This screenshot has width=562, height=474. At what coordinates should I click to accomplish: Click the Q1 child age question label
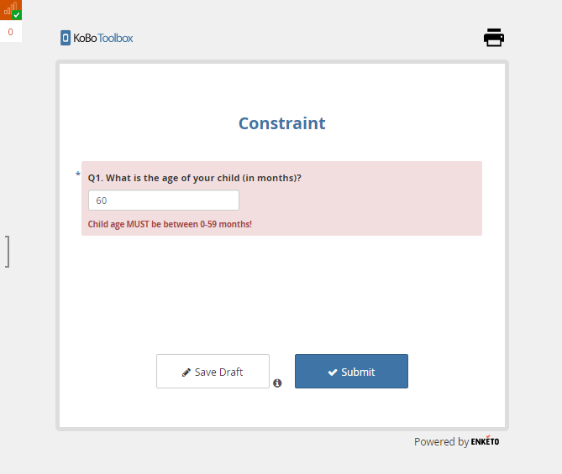194,178
